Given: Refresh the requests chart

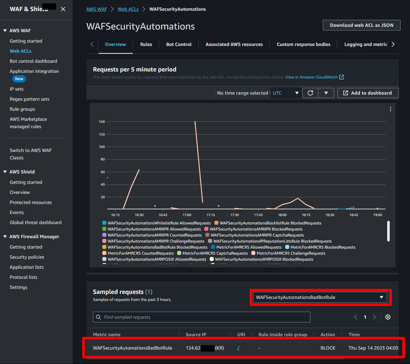Looking at the screenshot, I should 310,93.
